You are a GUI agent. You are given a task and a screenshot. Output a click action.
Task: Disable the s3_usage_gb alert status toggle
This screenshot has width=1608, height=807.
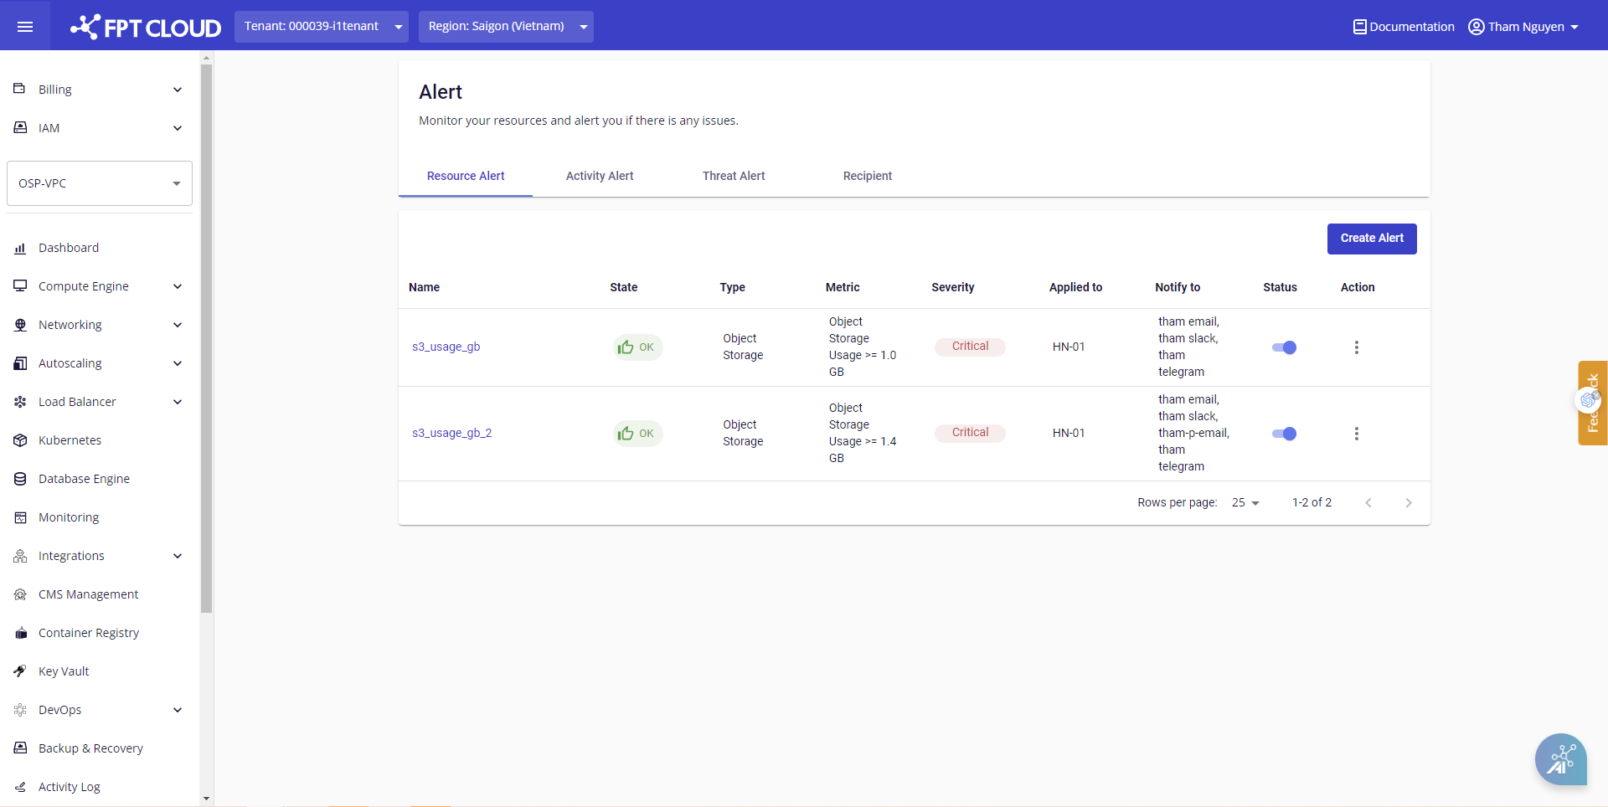[x=1284, y=347]
